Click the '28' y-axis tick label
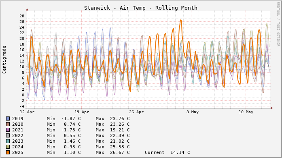Screen dimensions: 282x158 (22, 16)
